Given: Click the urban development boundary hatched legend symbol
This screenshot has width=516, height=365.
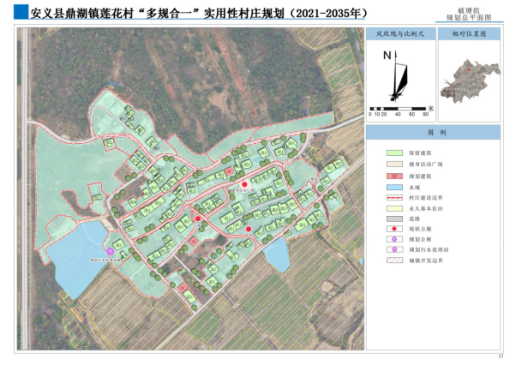Looking at the screenshot, I should (394, 261).
